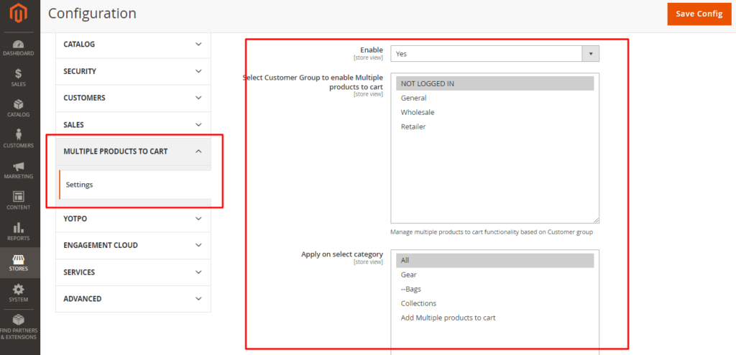736x355 pixels.
Task: Expand the SALES configuration section
Action: point(133,125)
